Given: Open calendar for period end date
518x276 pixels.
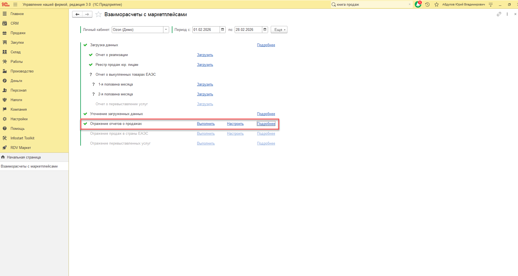Looking at the screenshot, I should click(265, 30).
